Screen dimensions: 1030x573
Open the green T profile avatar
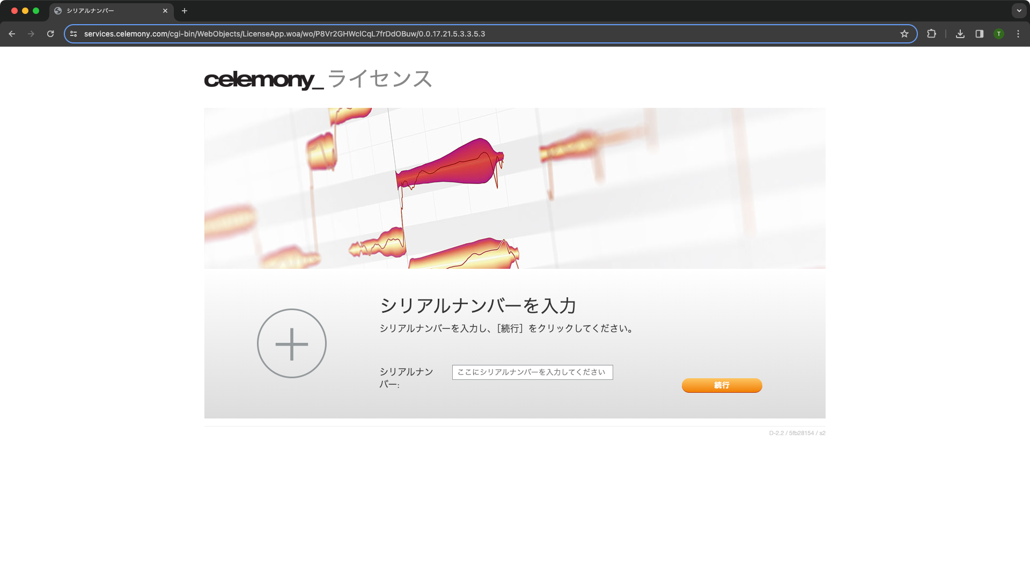tap(999, 34)
